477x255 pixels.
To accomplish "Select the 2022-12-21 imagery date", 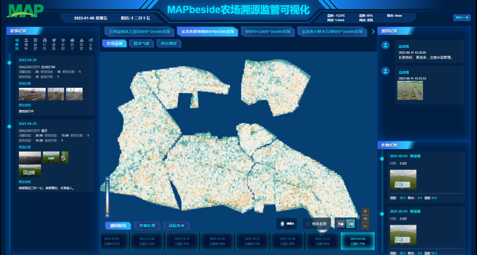I will pyautogui.click(x=252, y=241).
